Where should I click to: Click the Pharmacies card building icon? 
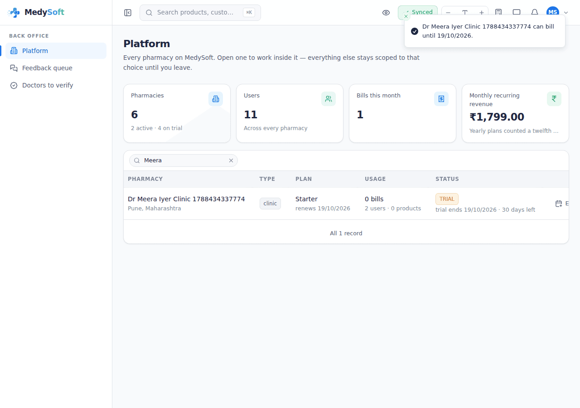pyautogui.click(x=216, y=99)
